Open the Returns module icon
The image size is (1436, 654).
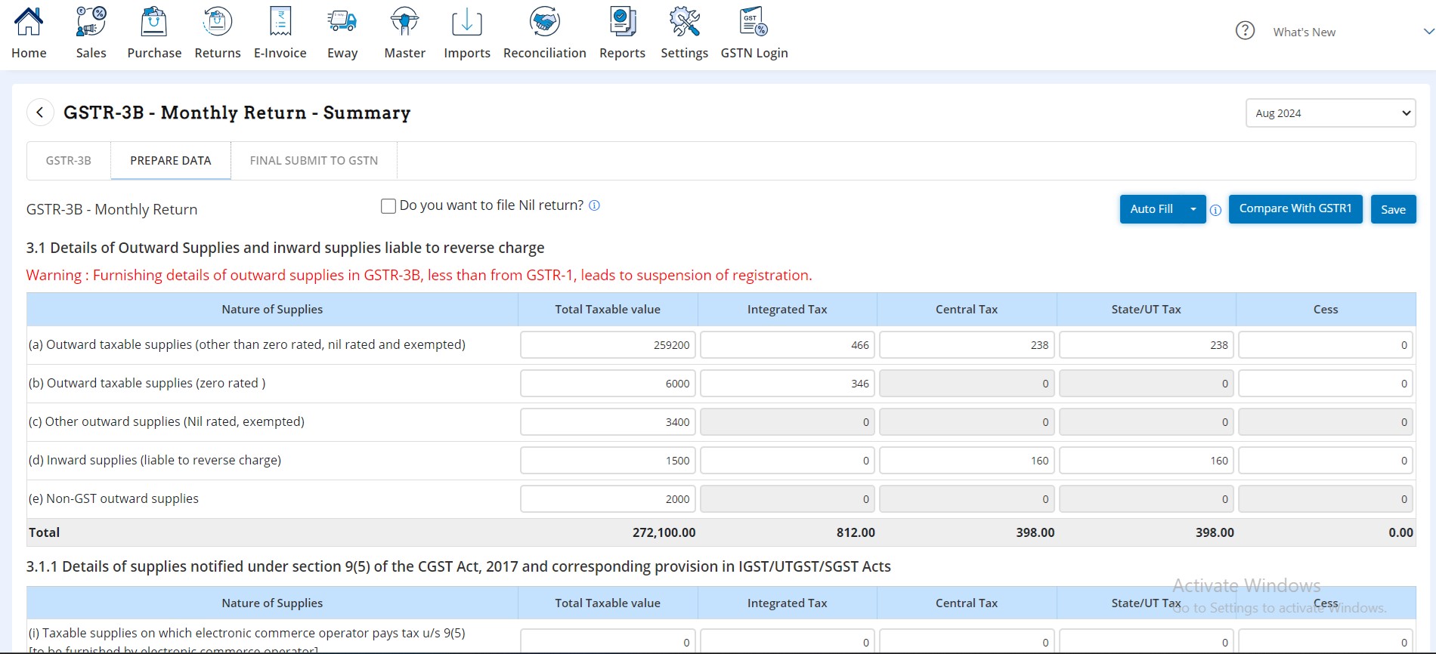tap(218, 22)
